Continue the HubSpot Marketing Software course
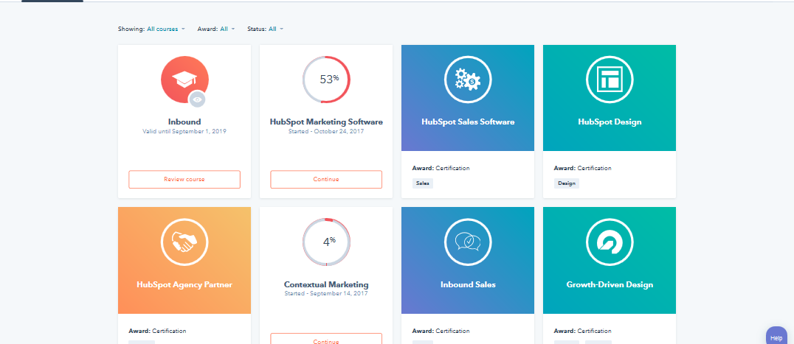The width and height of the screenshot is (794, 344). pos(326,179)
